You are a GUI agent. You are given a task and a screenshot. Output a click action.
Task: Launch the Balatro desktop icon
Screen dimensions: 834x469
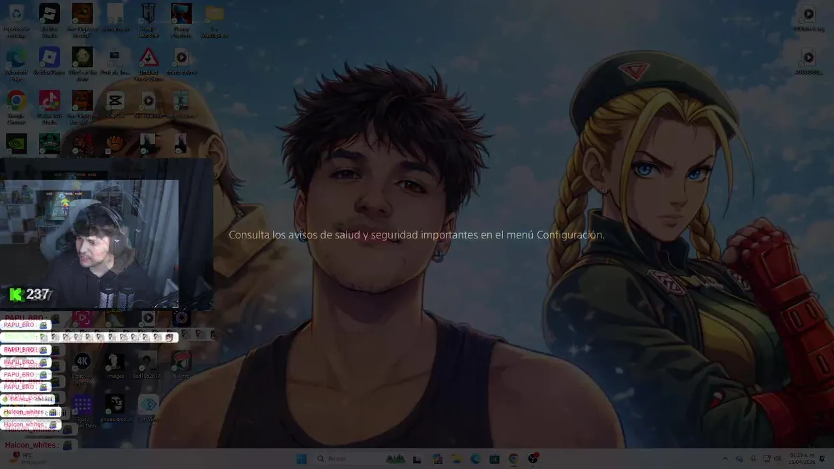[181, 365]
